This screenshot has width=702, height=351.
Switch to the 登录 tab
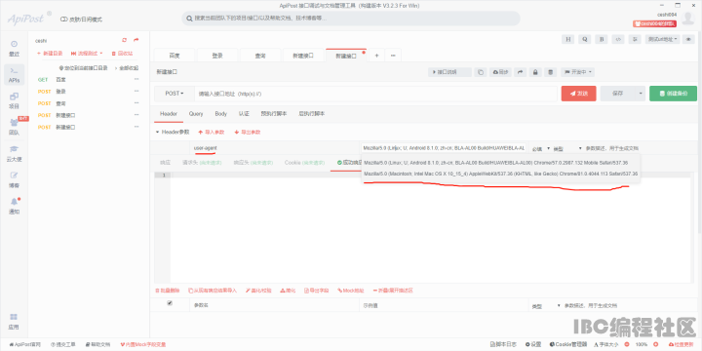click(217, 56)
